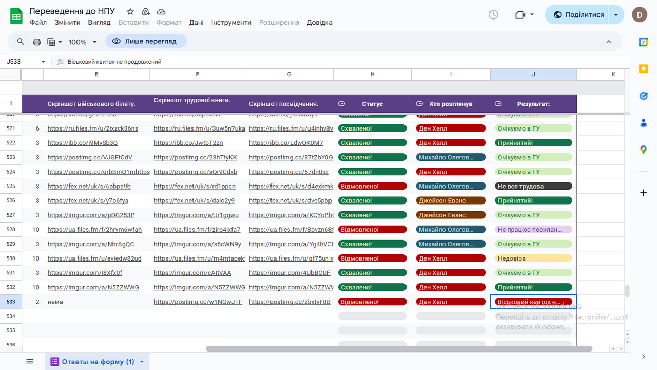Open the Не працює посилання chip in row 528
This screenshot has width=657, height=370.
click(533, 229)
